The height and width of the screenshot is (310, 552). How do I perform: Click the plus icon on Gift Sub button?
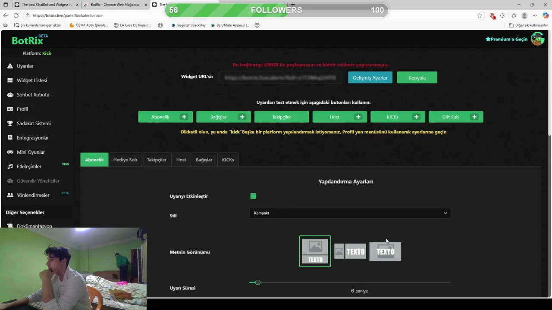[474, 117]
